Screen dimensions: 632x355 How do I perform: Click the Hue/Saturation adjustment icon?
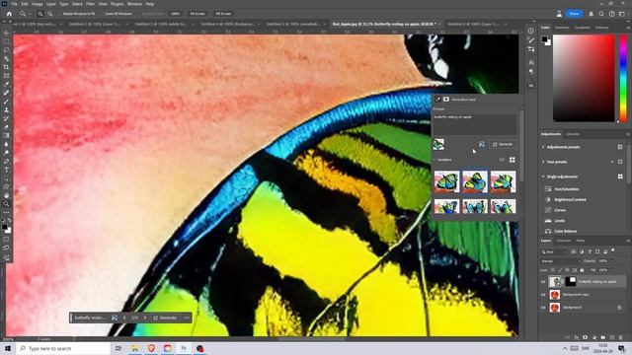click(548, 188)
